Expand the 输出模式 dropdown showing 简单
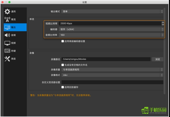The height and width of the screenshot is (117, 170). pyautogui.click(x=112, y=12)
